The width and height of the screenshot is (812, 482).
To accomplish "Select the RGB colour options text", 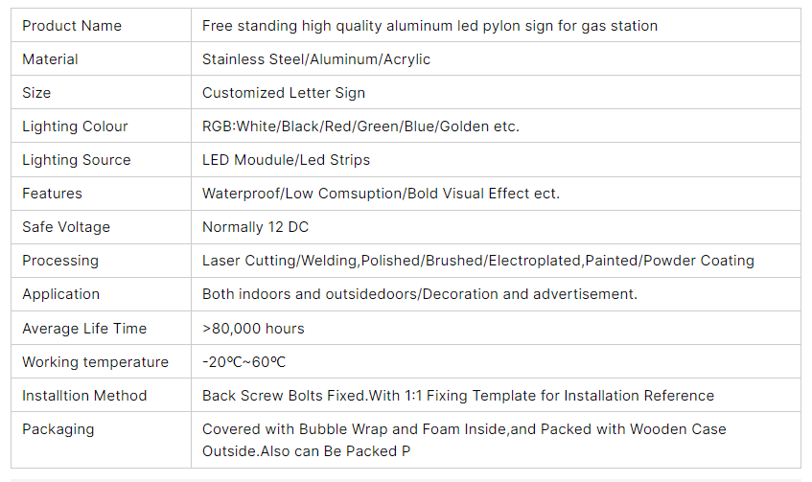I will pyautogui.click(x=360, y=126).
